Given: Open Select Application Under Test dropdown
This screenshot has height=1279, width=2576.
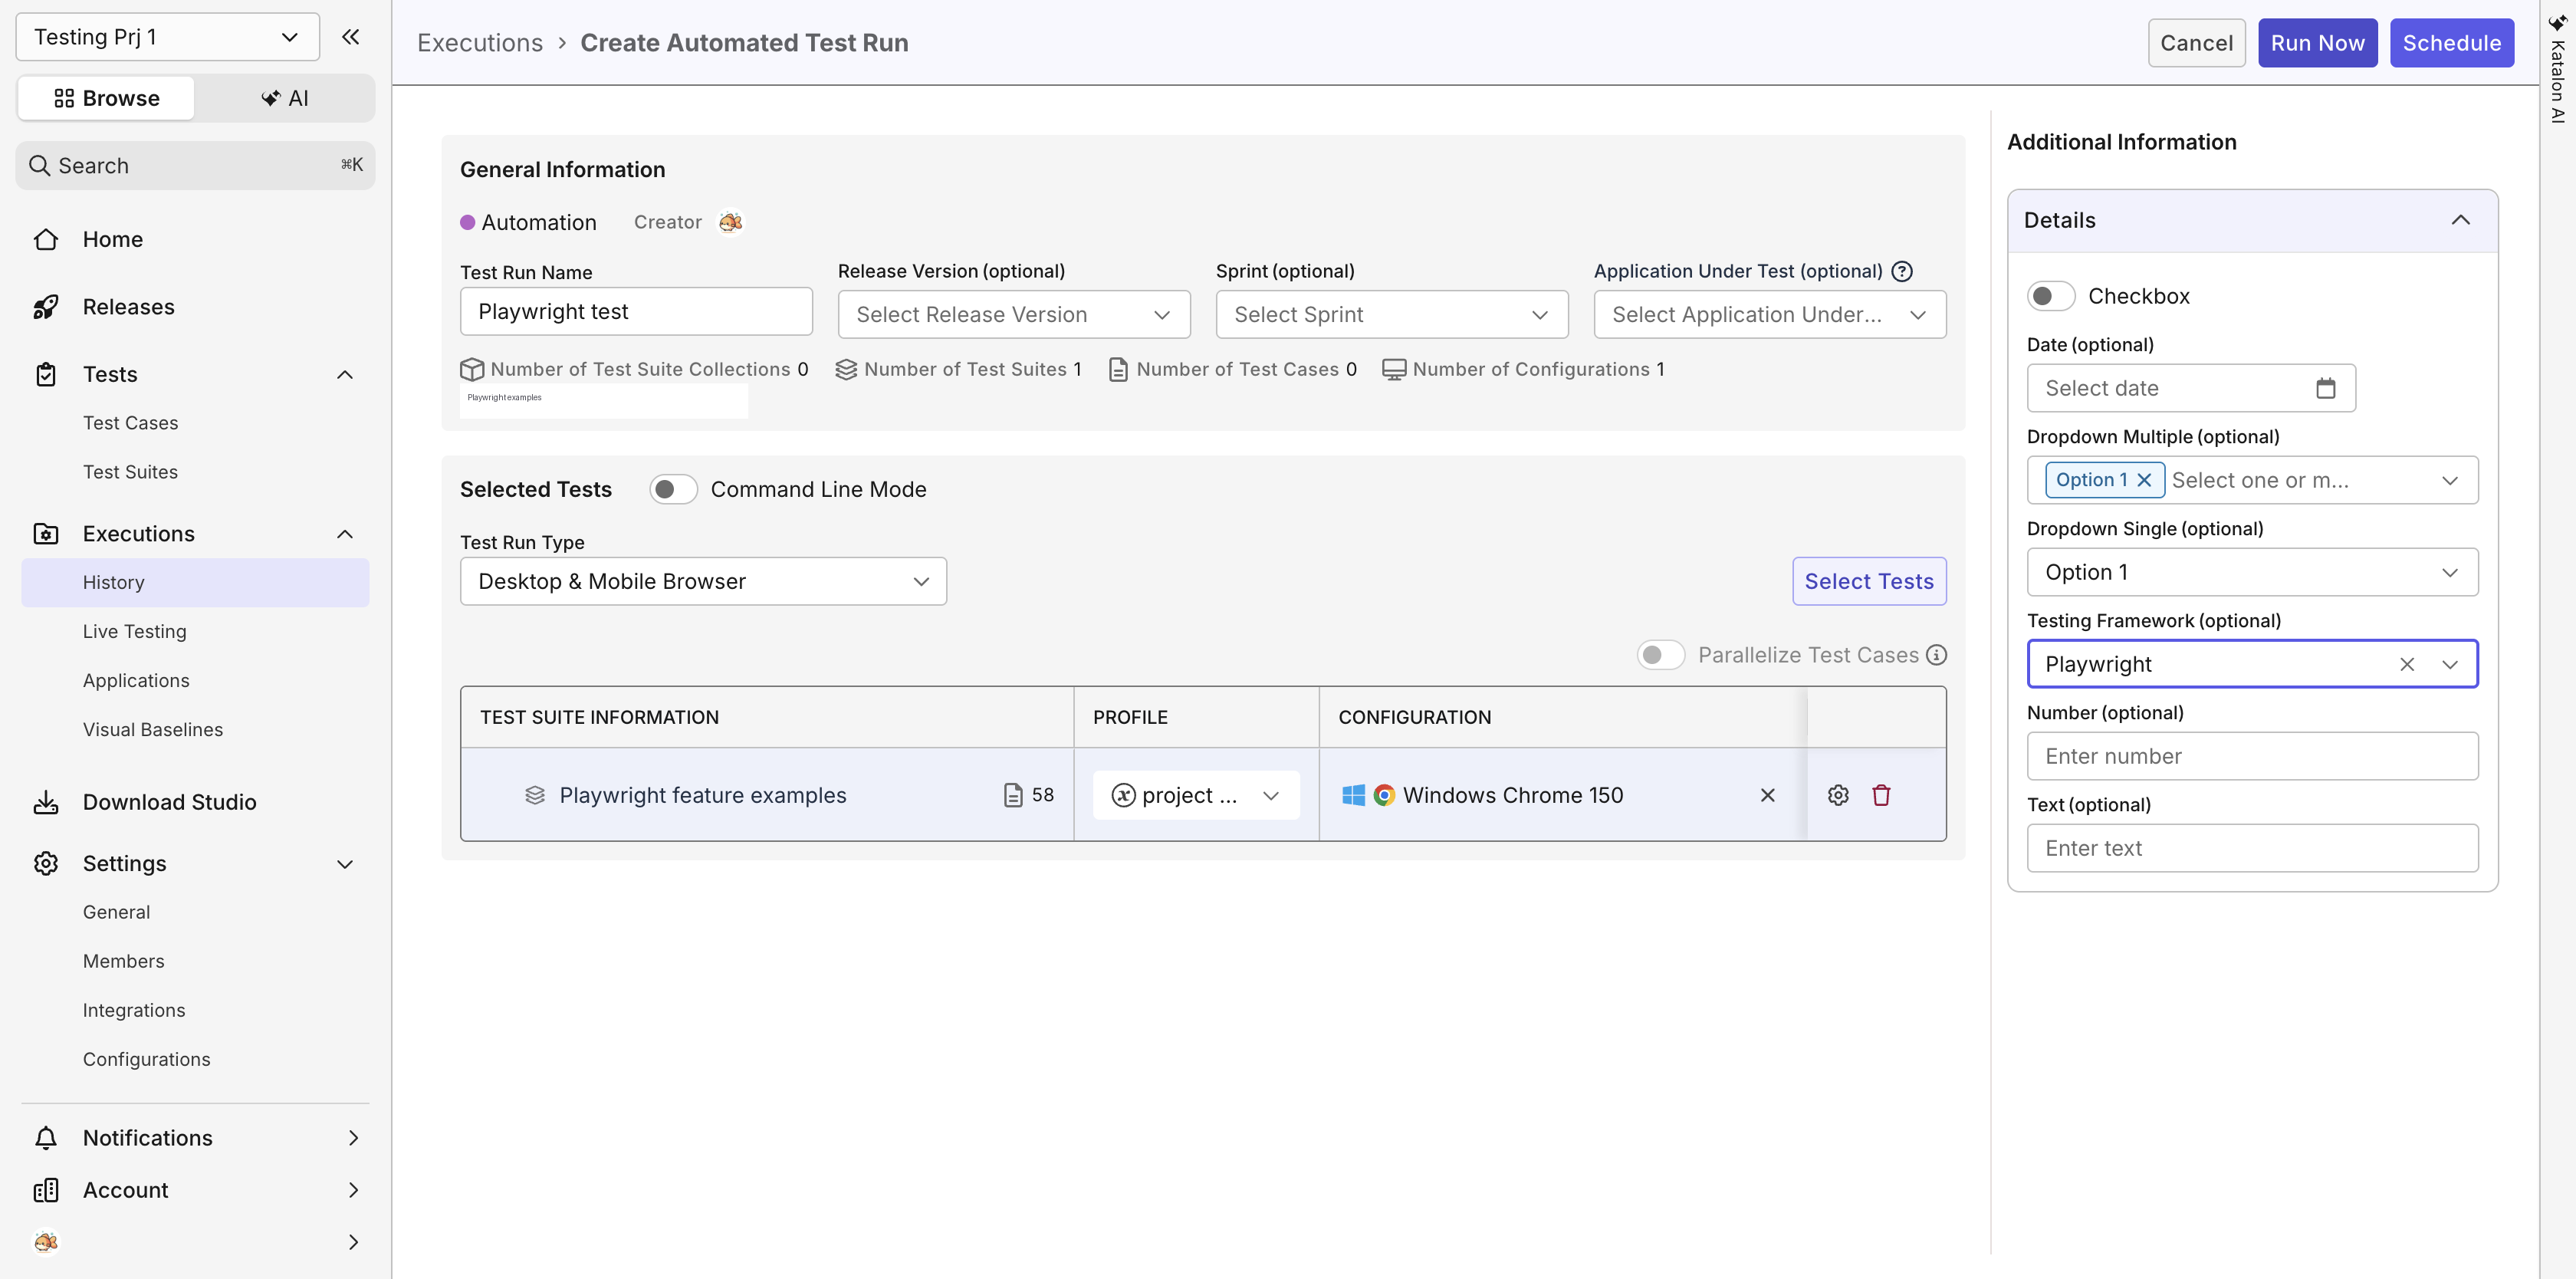Looking at the screenshot, I should [1770, 315].
